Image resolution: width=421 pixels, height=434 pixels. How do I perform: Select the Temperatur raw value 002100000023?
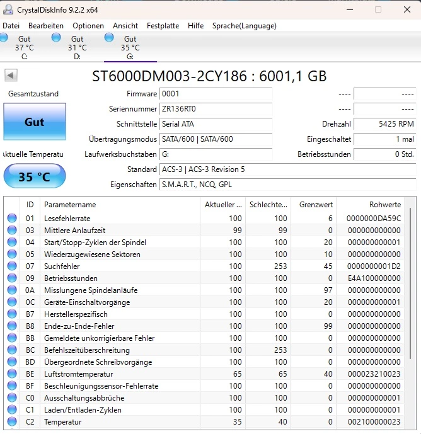[x=374, y=422]
